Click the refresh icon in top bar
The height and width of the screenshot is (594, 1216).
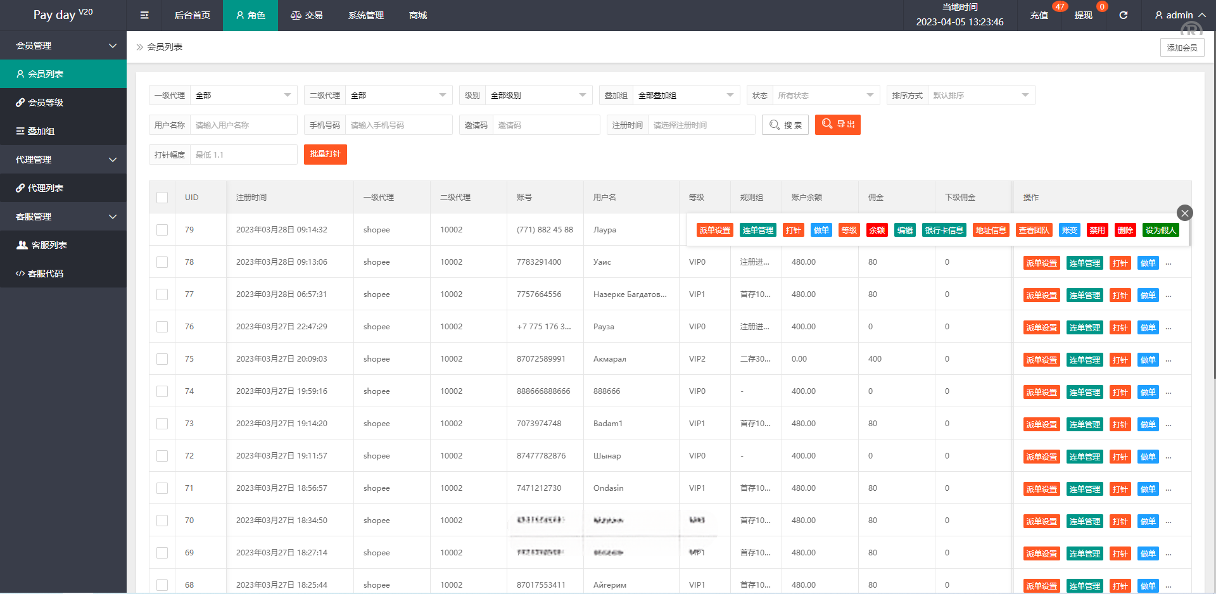(x=1123, y=15)
